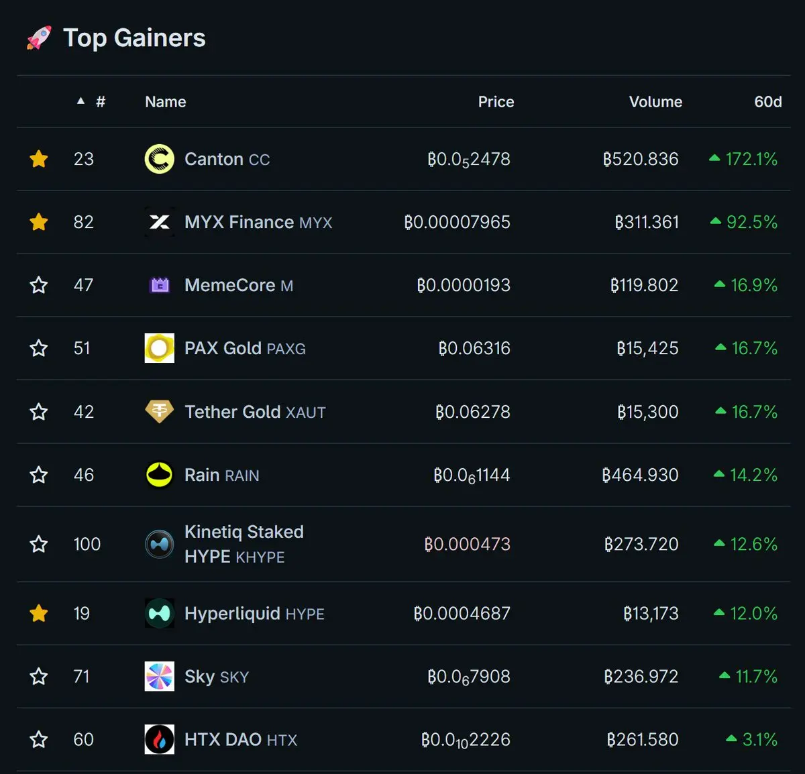Favorite PAX Gold with the star
The image size is (805, 774).
point(39,348)
